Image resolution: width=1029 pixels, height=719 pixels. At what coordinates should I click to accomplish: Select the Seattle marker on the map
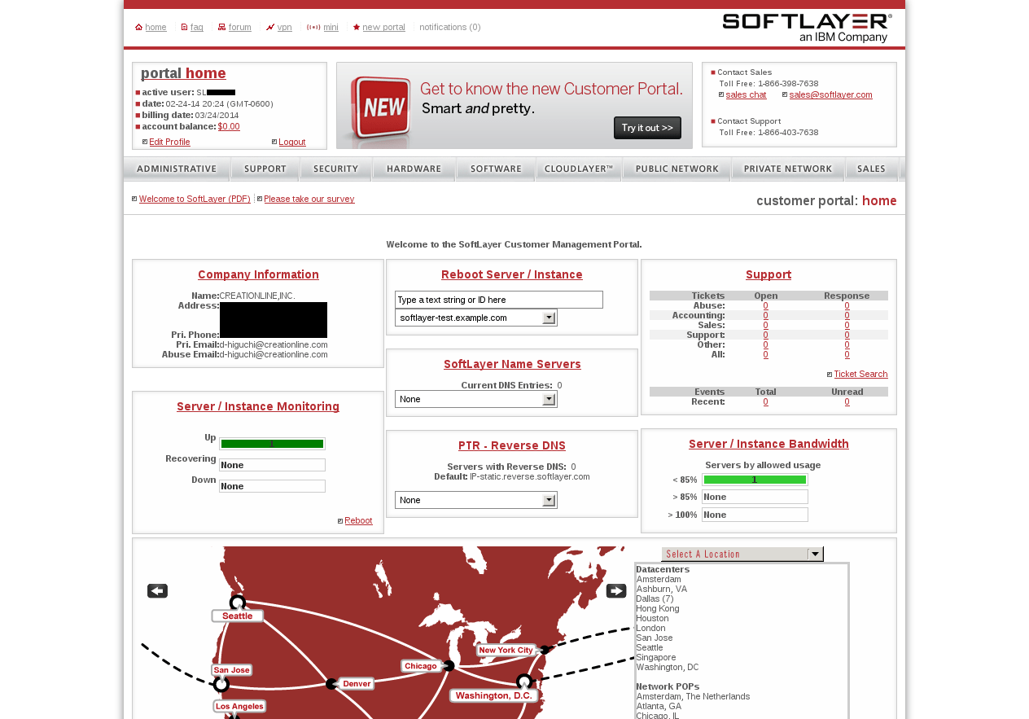(238, 603)
